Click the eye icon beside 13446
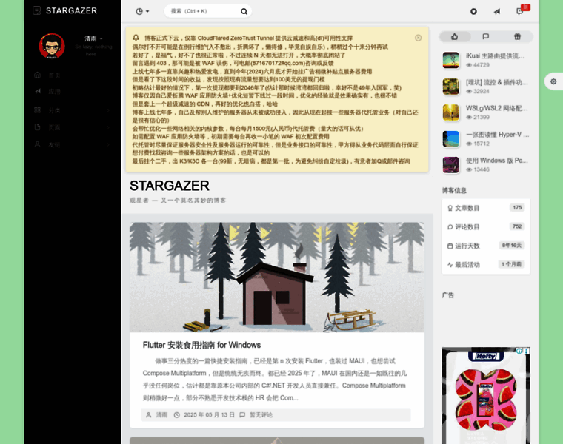 (469, 169)
